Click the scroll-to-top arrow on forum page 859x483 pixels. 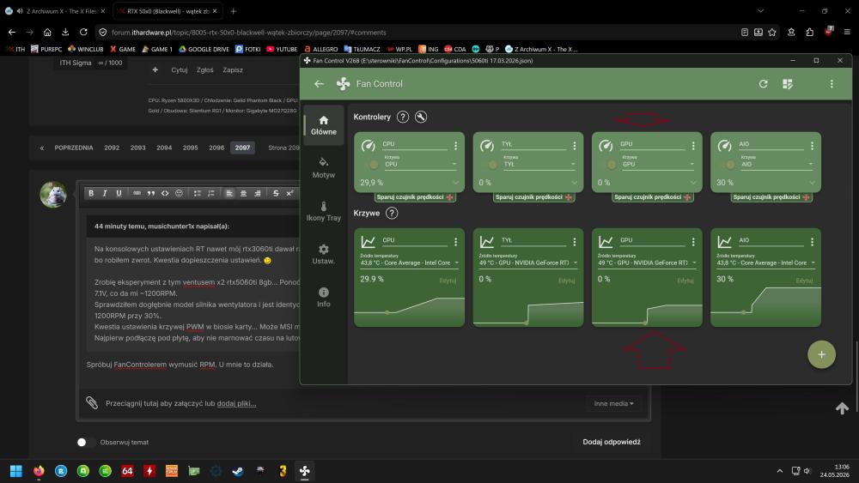[x=842, y=408]
